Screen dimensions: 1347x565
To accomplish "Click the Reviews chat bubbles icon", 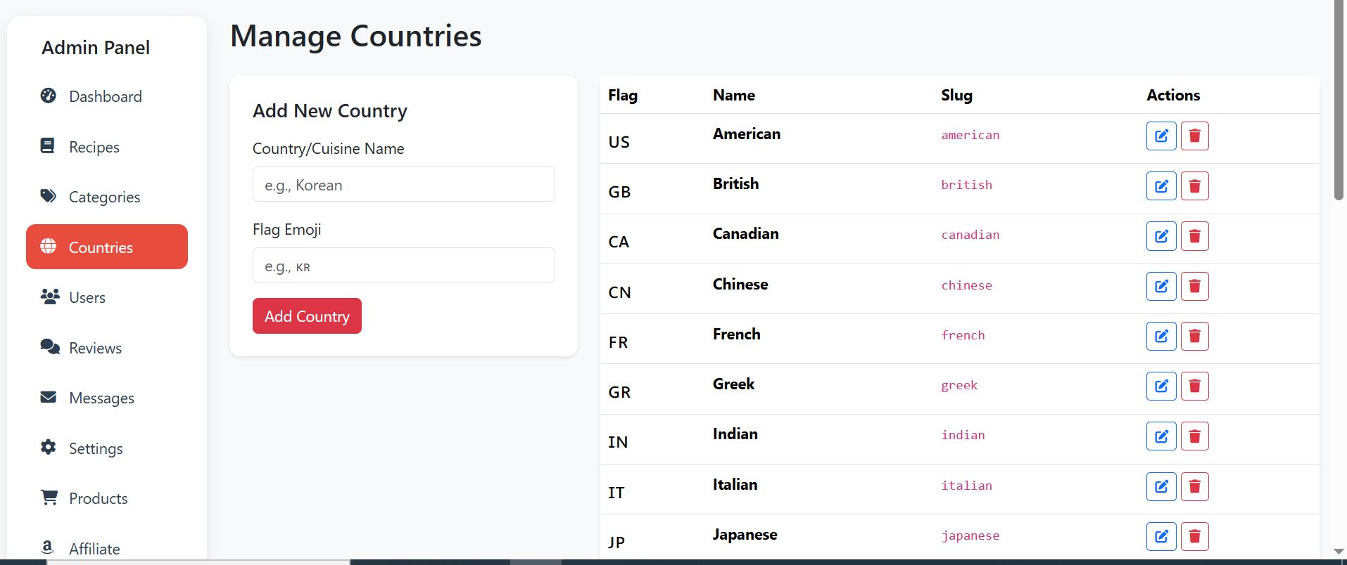I will click(49, 346).
